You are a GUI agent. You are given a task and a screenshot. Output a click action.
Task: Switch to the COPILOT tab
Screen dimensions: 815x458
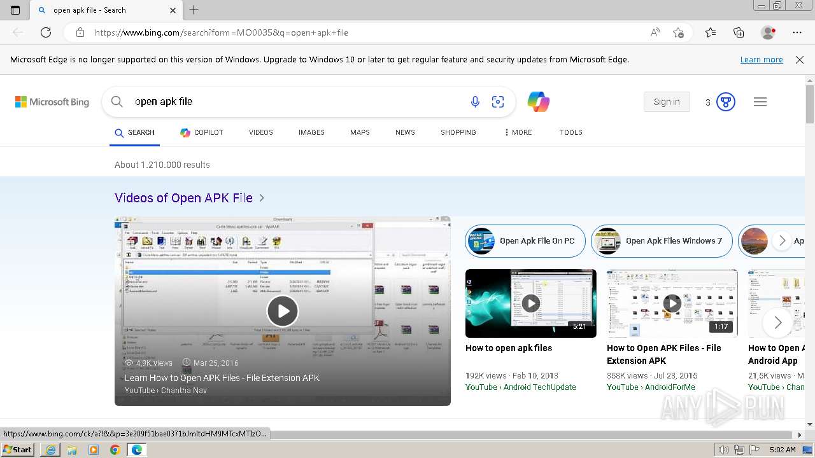tap(202, 132)
